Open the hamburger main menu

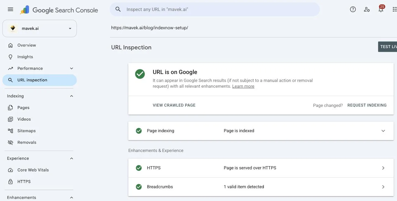pyautogui.click(x=10, y=9)
